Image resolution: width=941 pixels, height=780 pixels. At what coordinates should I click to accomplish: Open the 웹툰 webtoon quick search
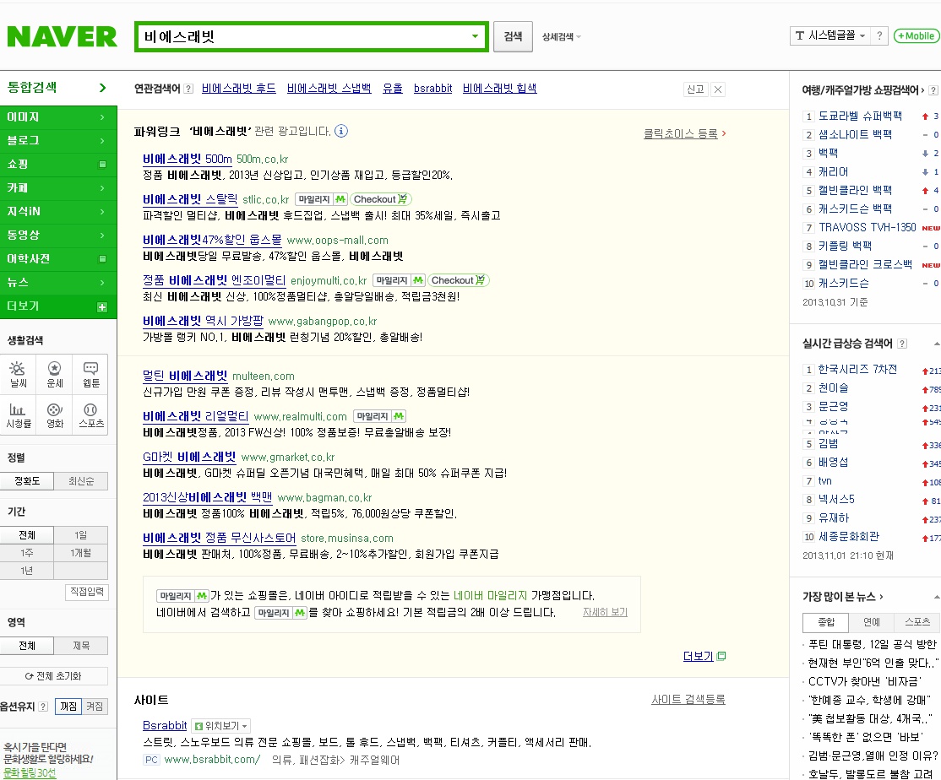click(x=90, y=375)
